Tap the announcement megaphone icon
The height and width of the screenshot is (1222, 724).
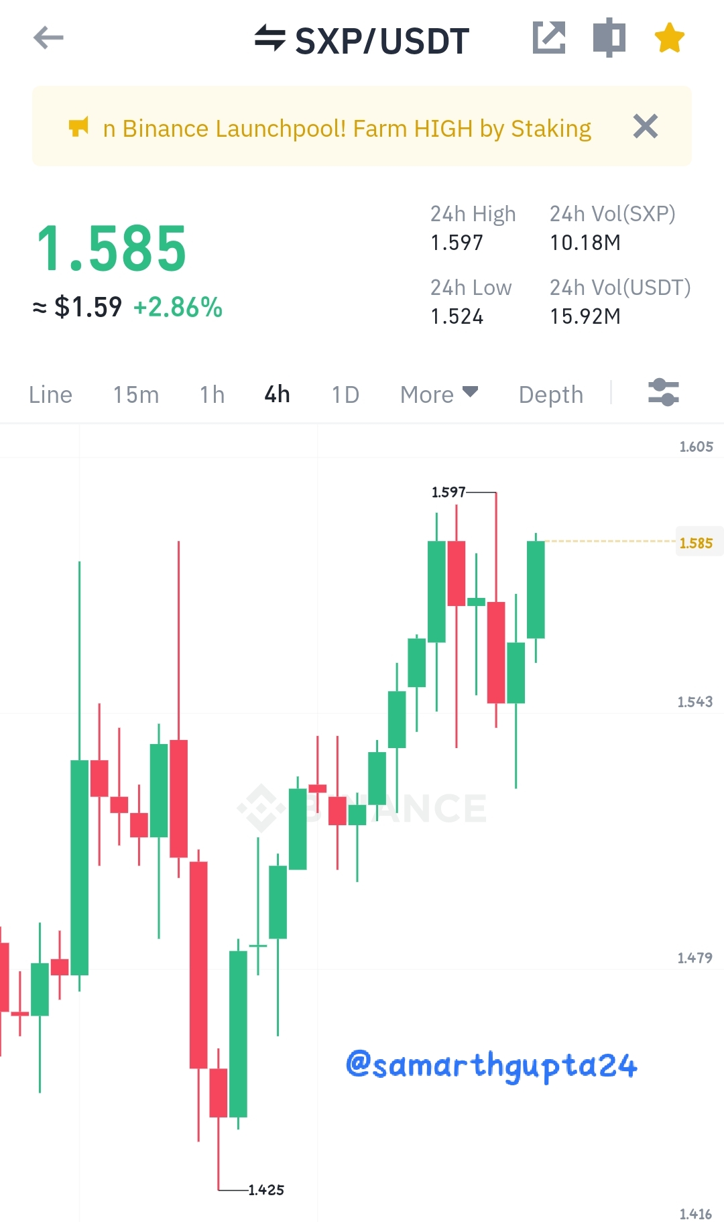78,127
